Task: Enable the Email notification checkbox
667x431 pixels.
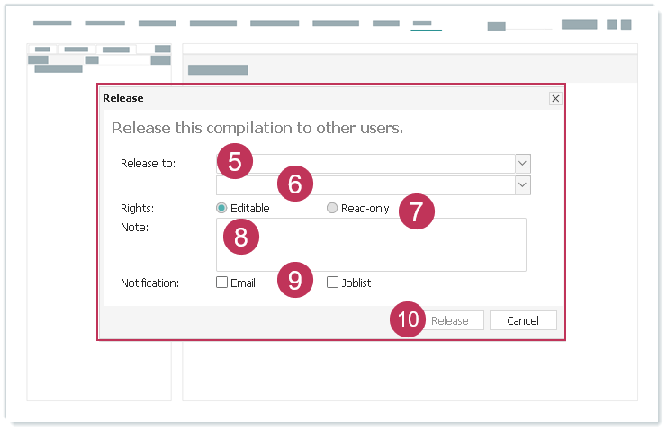Action: click(221, 283)
